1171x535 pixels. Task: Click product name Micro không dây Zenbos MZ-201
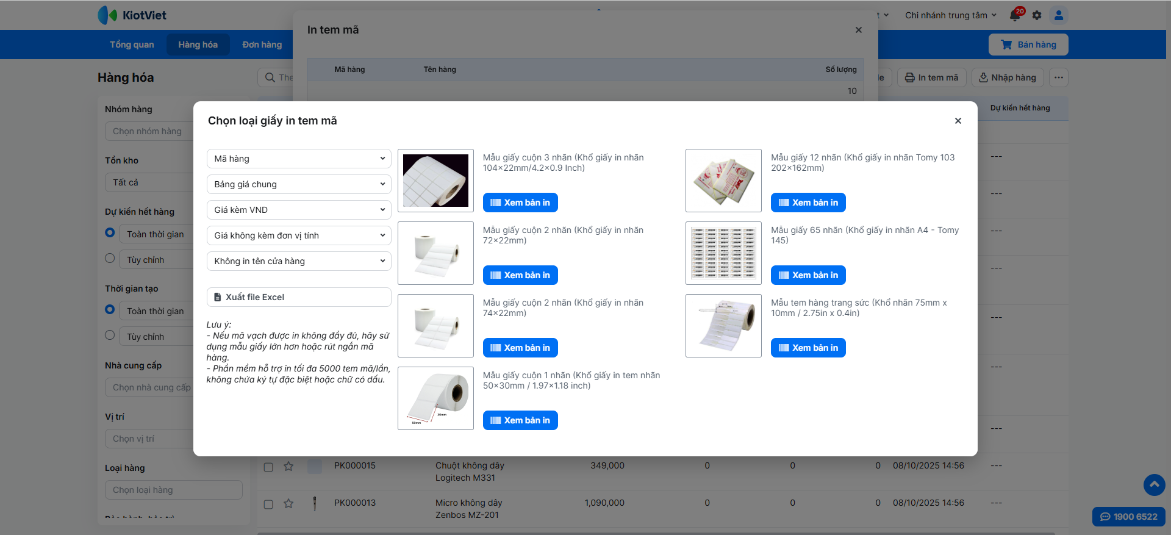[469, 509]
